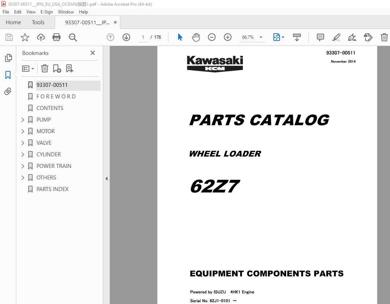This screenshot has height=304, width=390.
Task: Click the WHEEL LOADER text on page
Action: click(225, 154)
